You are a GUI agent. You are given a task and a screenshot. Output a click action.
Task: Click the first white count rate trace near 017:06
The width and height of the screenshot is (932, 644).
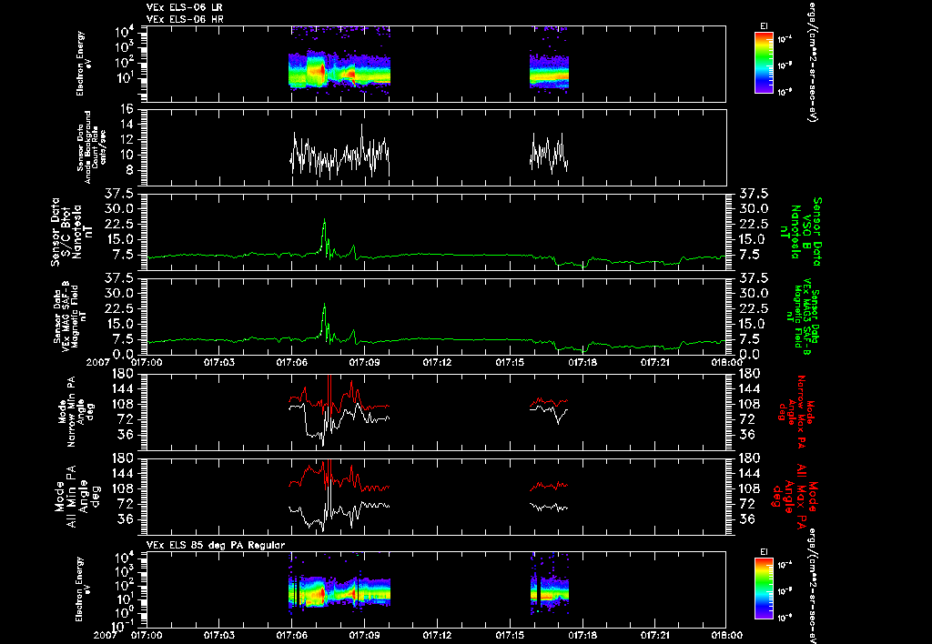(x=339, y=152)
